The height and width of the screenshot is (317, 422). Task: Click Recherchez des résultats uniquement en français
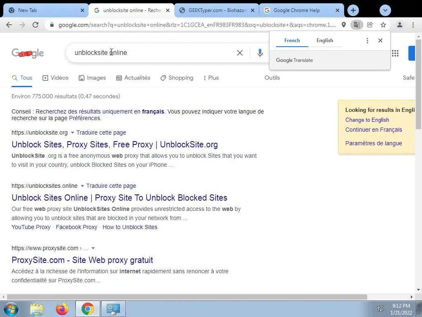pos(100,111)
